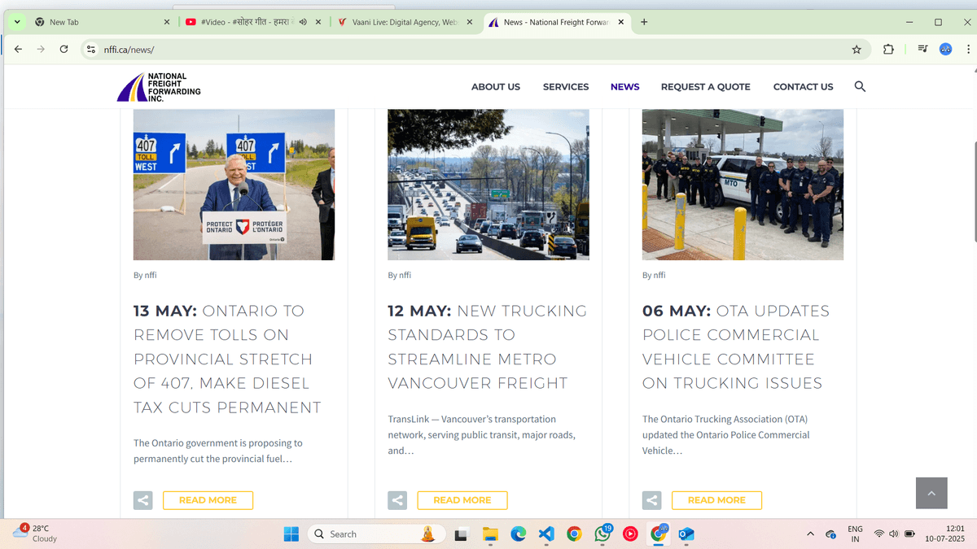
Task: Go back to the previous page
Action: point(18,50)
